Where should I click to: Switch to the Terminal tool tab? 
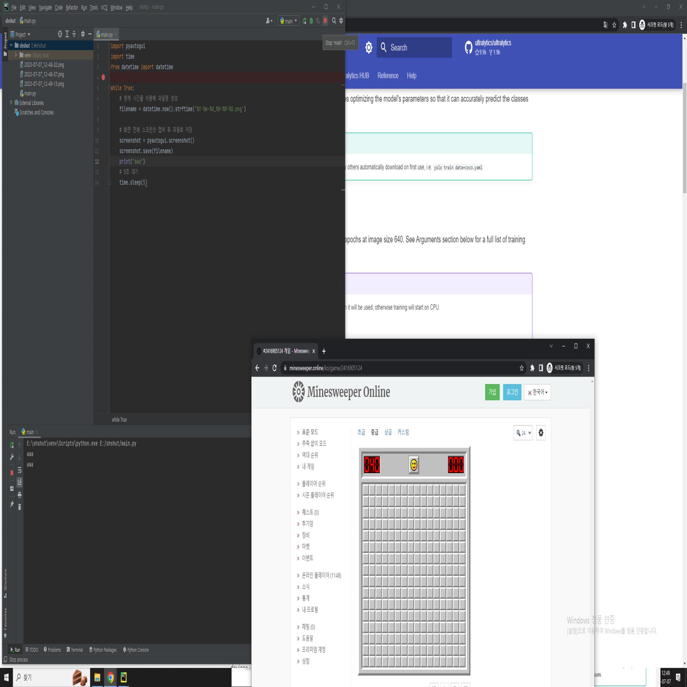75,650
